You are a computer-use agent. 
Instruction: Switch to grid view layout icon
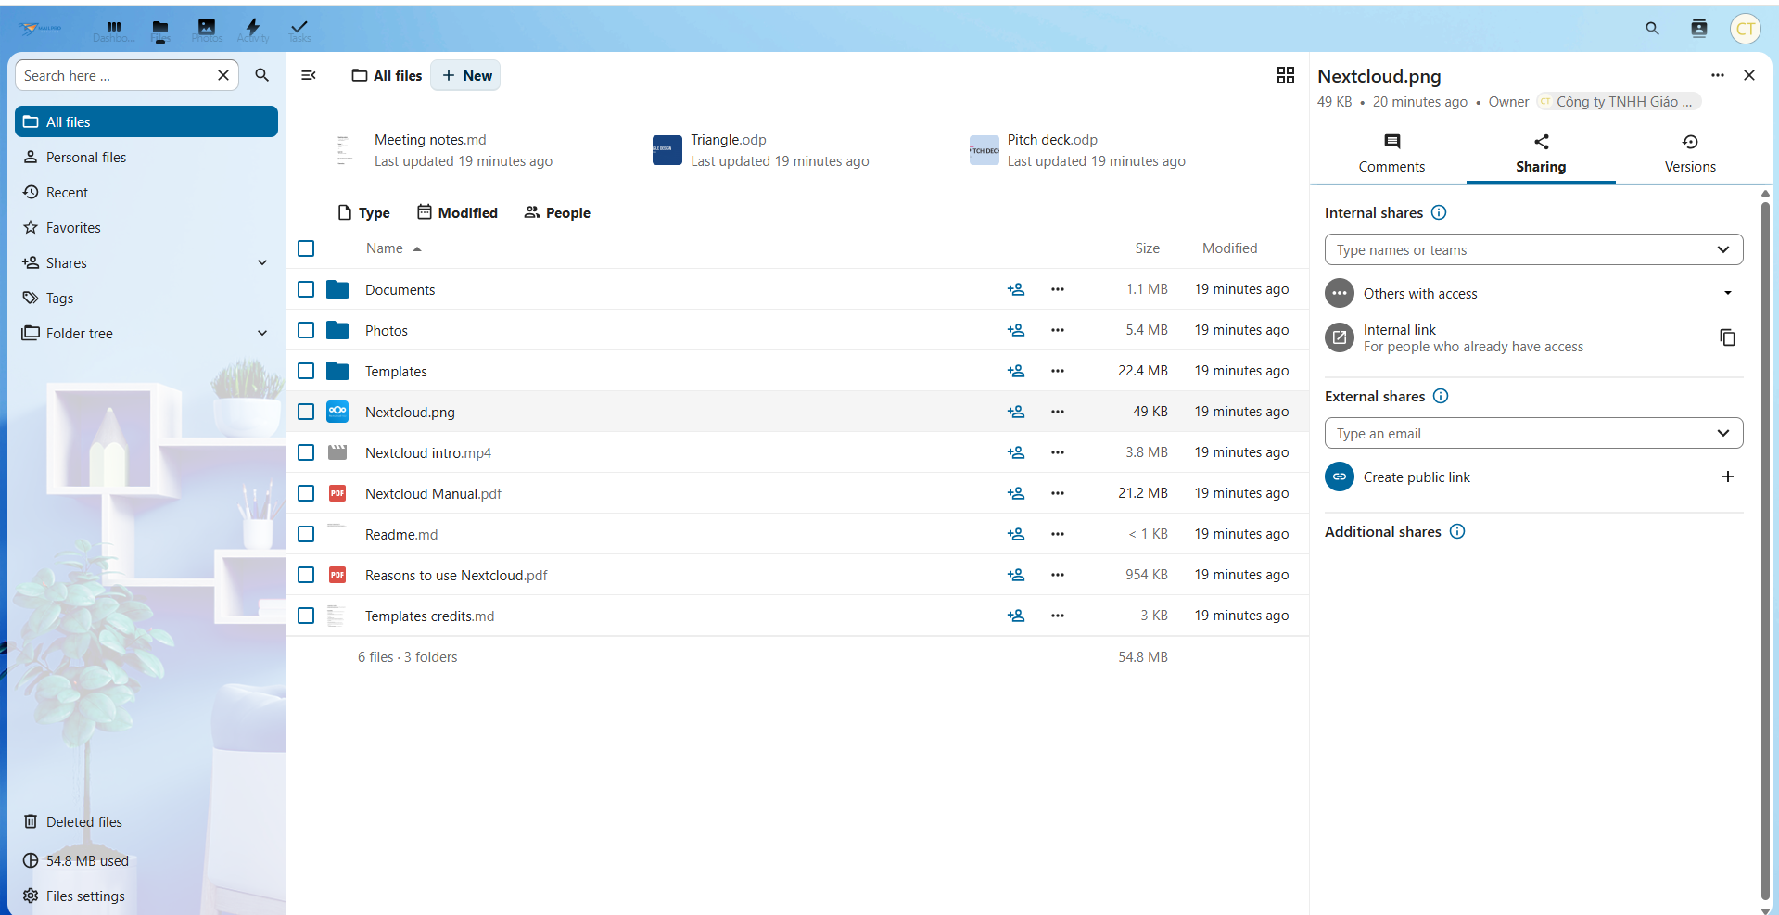coord(1285,76)
